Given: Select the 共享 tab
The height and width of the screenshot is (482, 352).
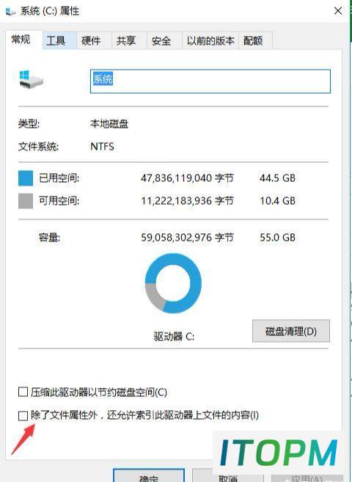Looking at the screenshot, I should (129, 40).
